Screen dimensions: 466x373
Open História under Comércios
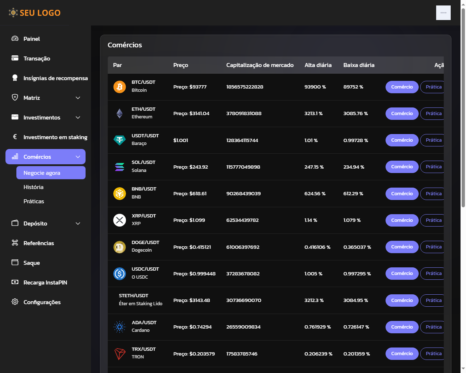click(33, 187)
